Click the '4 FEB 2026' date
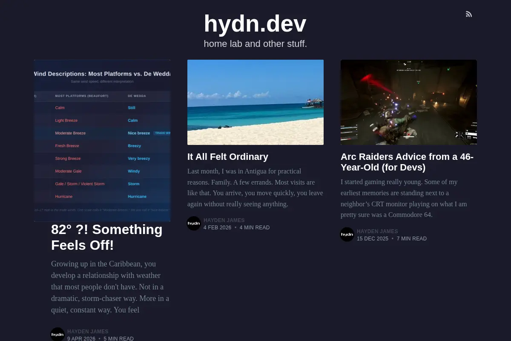The image size is (511, 341). coord(217,228)
